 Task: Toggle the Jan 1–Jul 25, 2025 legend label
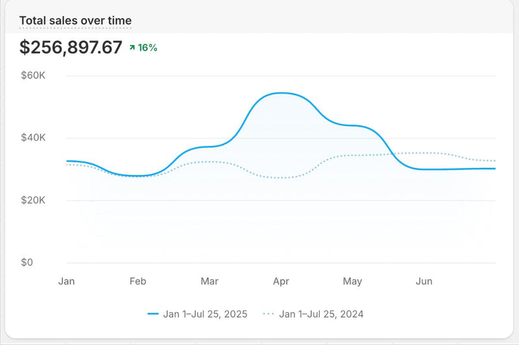(x=205, y=314)
